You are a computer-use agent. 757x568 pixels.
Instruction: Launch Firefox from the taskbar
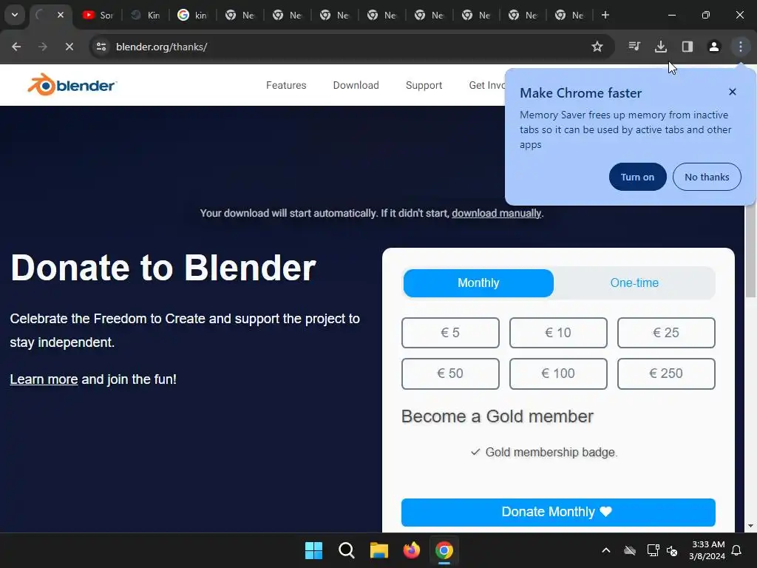click(411, 550)
